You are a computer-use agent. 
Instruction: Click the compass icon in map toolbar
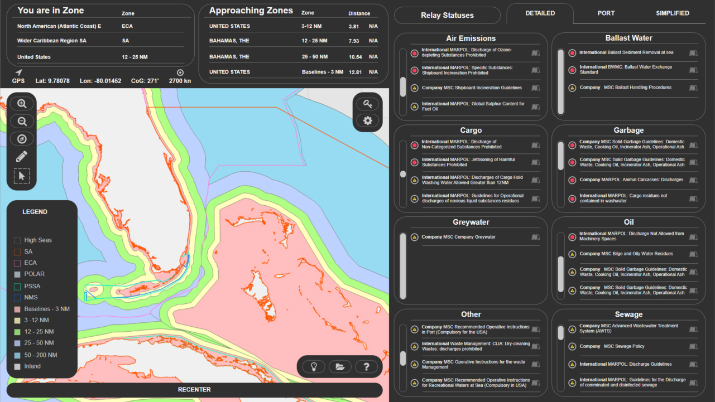coord(22,139)
